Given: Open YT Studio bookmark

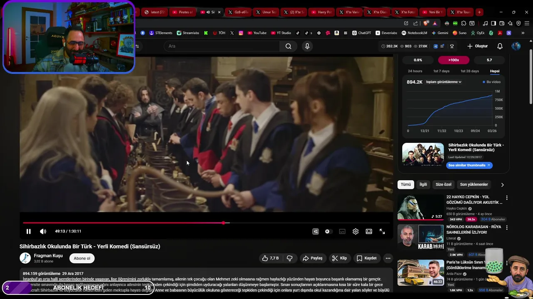Looking at the screenshot, I should point(281,33).
